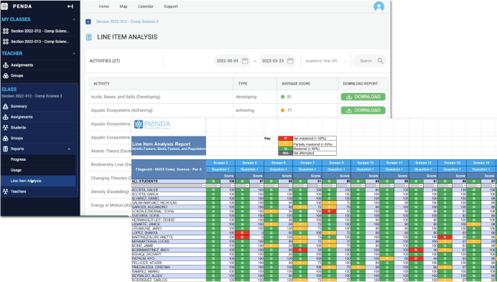This screenshot has width=497, height=282.
Task: Open the end date calendar icon
Action: click(x=290, y=61)
